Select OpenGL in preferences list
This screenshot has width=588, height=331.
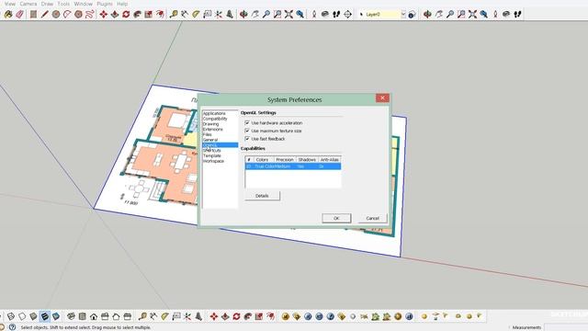pos(220,145)
